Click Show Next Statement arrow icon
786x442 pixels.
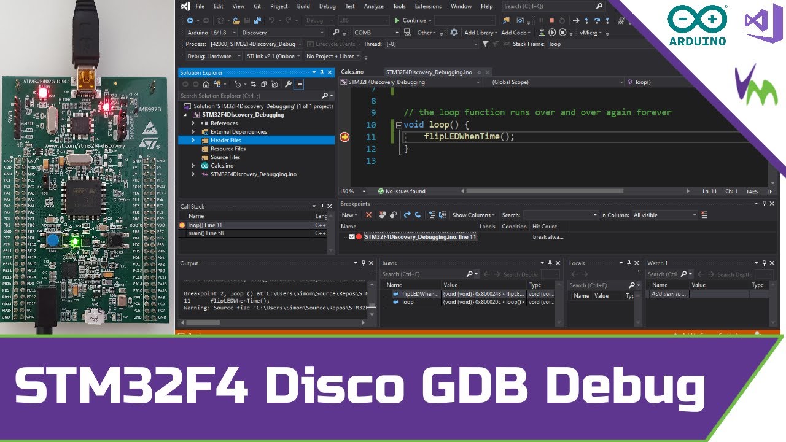577,20
